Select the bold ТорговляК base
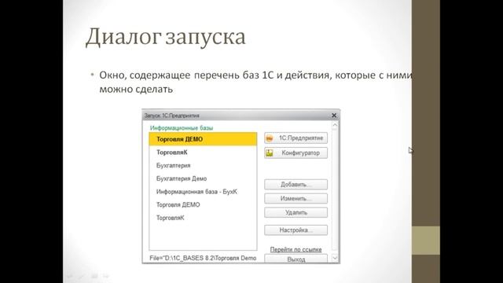Screen dimensions: 503x283 (x=203, y=153)
